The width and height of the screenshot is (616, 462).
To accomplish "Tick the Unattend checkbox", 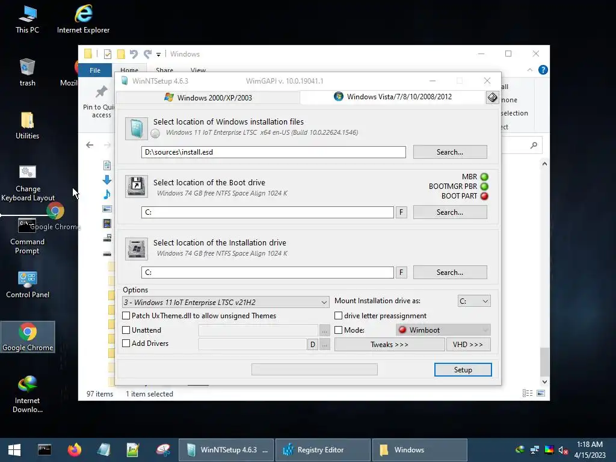I will point(126,330).
